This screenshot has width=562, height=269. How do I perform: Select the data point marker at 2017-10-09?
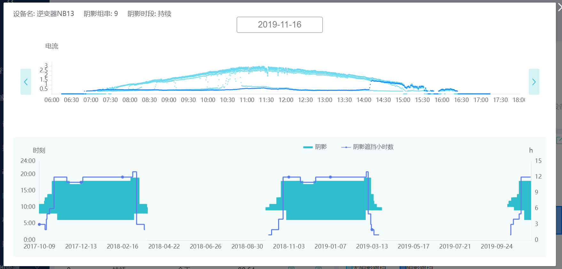point(39,224)
